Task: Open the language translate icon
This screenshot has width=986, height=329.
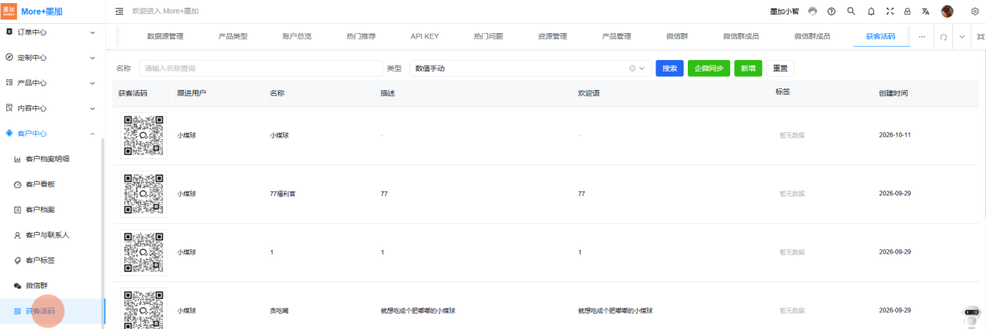Action: tap(925, 12)
